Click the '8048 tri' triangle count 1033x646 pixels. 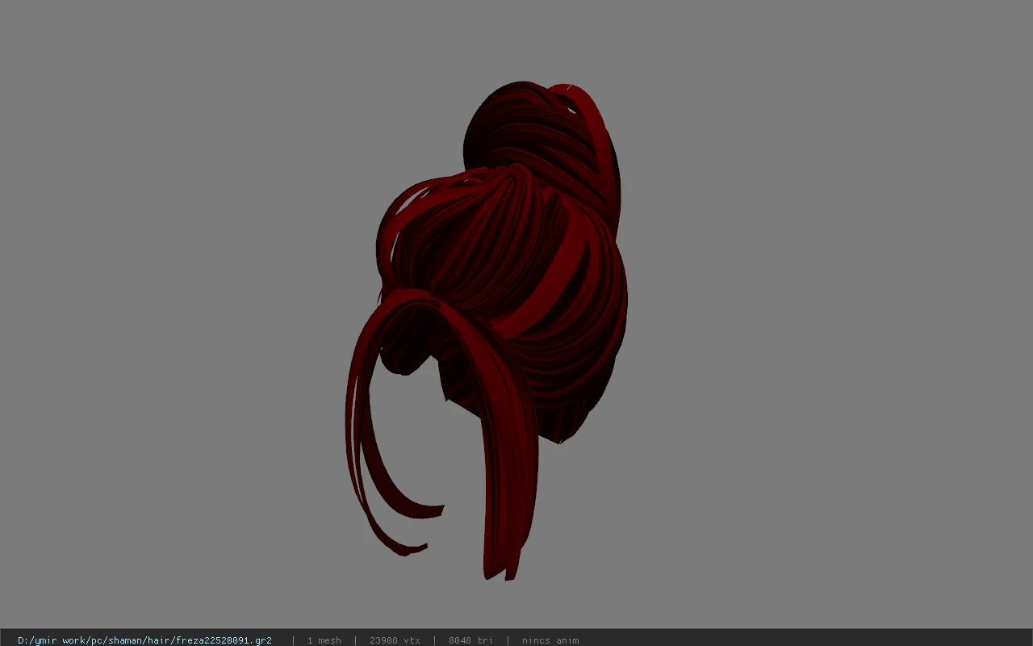pyautogui.click(x=470, y=640)
